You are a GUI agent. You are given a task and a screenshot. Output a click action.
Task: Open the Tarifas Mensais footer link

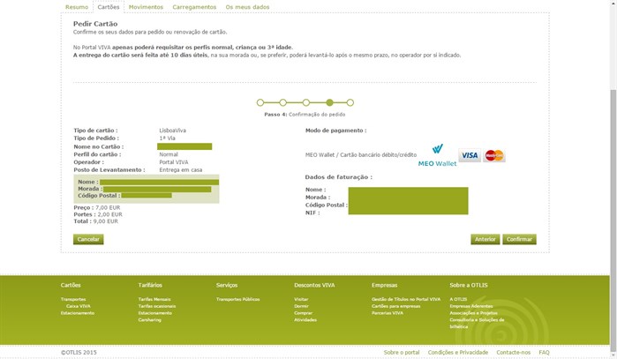pos(154,299)
